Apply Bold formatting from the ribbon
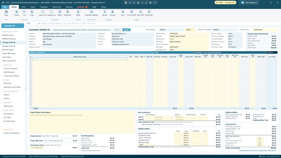 tap(78, 12)
